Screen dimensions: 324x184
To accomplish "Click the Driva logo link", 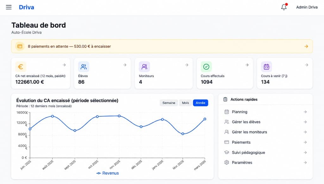I will [x=27, y=7].
